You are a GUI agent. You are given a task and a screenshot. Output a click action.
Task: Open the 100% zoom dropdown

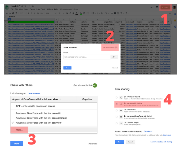pos(23,13)
